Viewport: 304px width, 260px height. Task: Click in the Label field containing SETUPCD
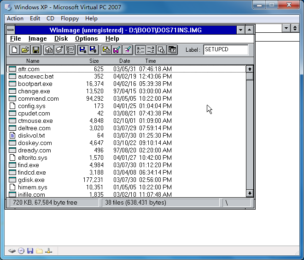click(x=225, y=50)
